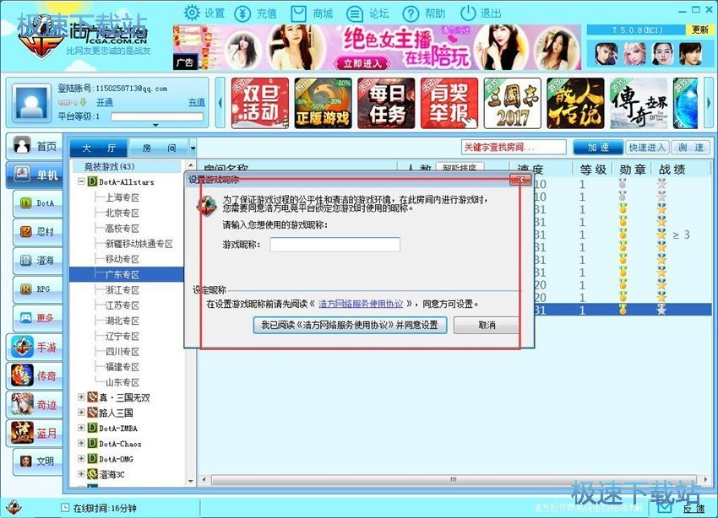Image resolution: width=718 pixels, height=518 pixels.
Task: Open the 每日任务 banner tile
Action: click(x=386, y=103)
